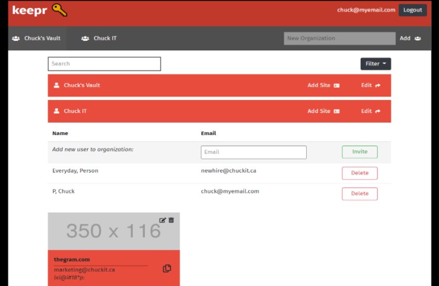Copy thegram.com credentials with copy icon
This screenshot has height=286, width=439.
pyautogui.click(x=167, y=268)
